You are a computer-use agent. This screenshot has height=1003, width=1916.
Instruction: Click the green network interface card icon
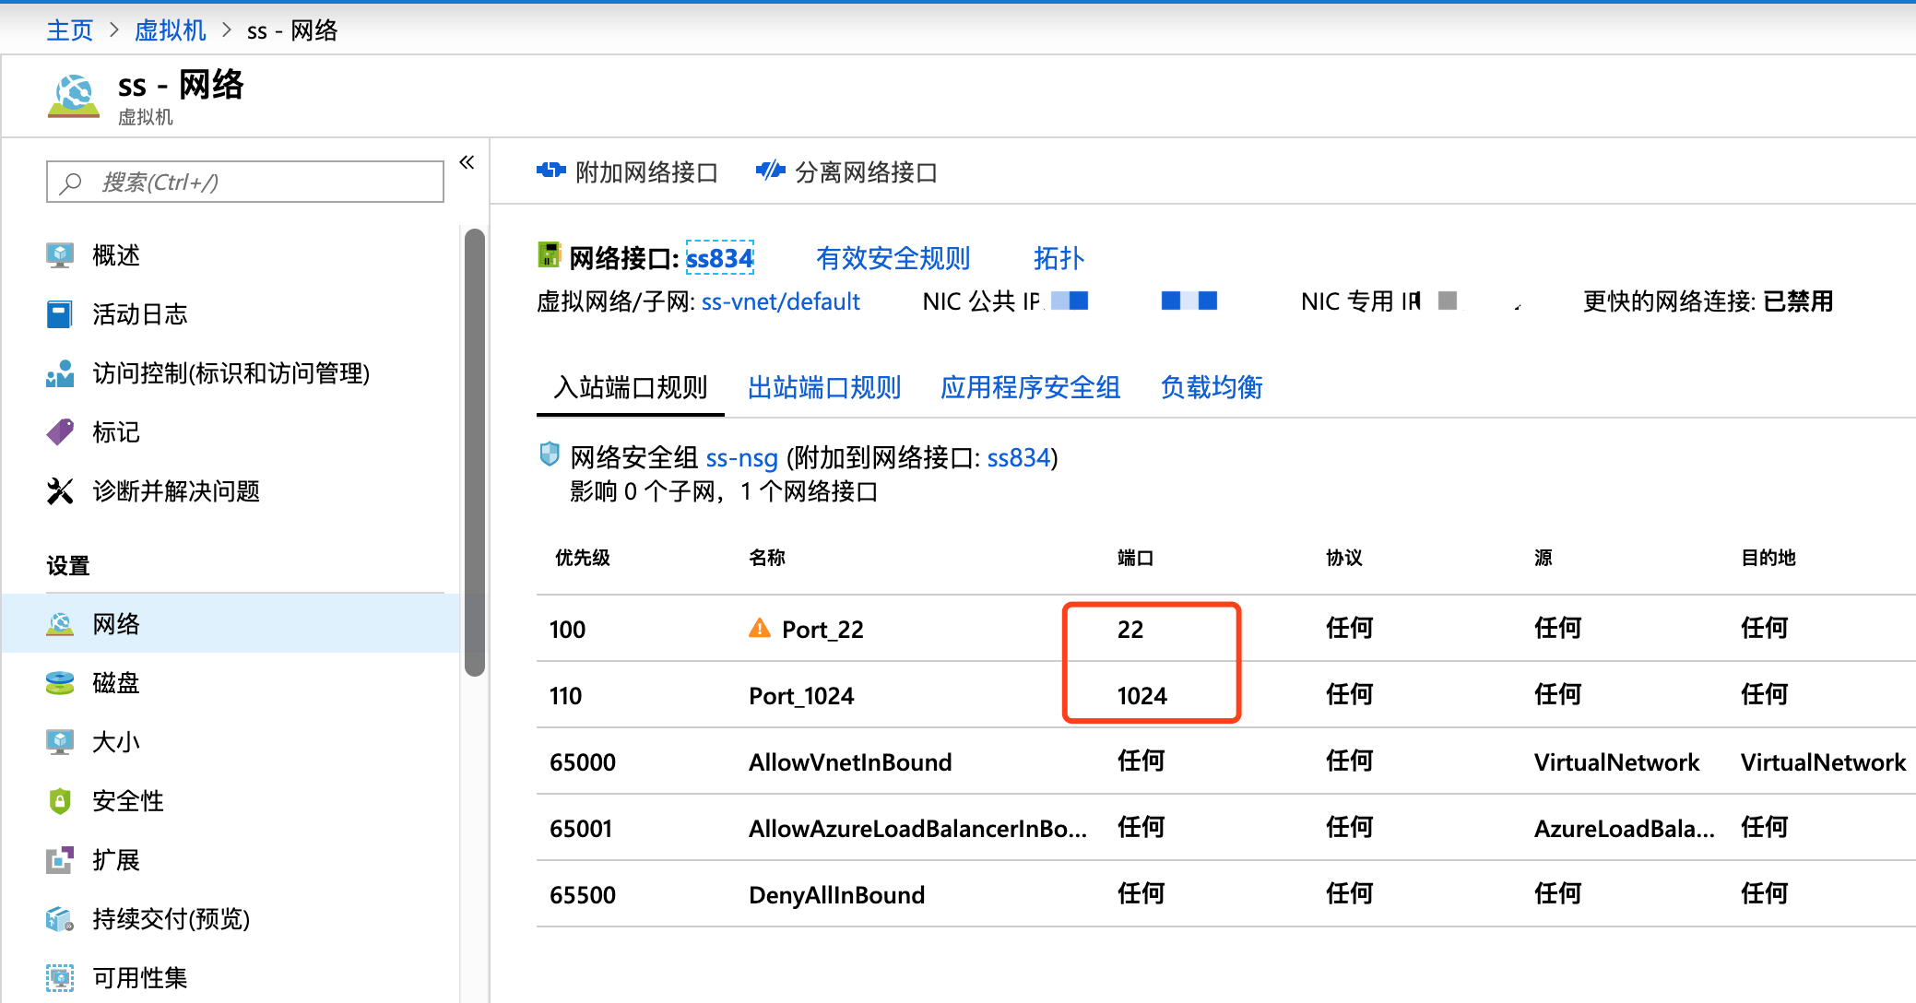click(550, 254)
